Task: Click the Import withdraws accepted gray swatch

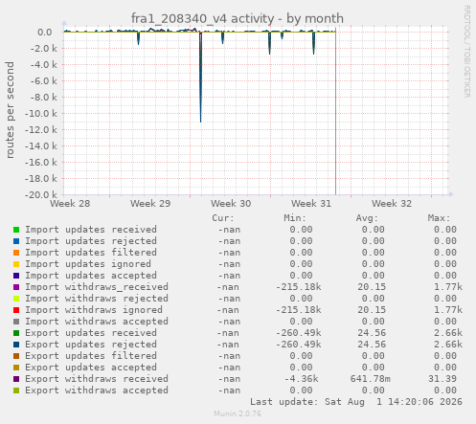Action: pyautogui.click(x=16, y=322)
